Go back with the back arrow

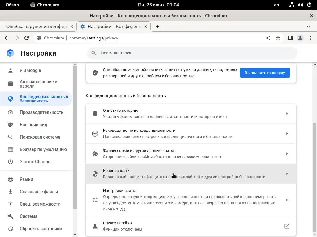(7, 38)
